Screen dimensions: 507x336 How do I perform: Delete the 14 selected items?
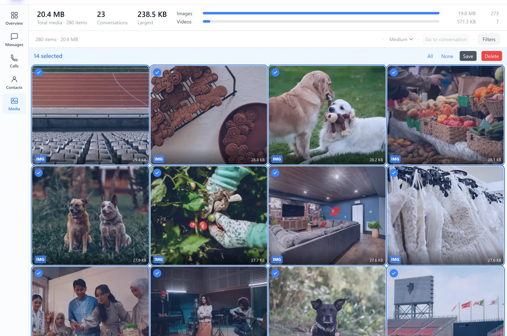(491, 56)
